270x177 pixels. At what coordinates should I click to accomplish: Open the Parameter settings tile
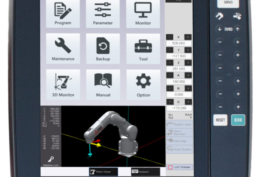click(103, 13)
